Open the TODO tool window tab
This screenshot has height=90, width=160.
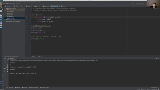click(x=11, y=87)
